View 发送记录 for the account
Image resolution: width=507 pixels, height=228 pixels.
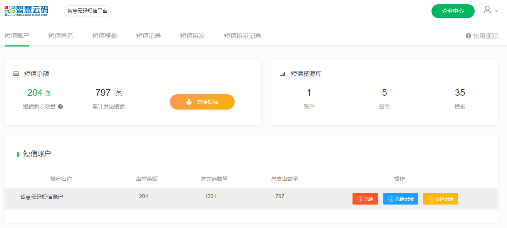440,199
